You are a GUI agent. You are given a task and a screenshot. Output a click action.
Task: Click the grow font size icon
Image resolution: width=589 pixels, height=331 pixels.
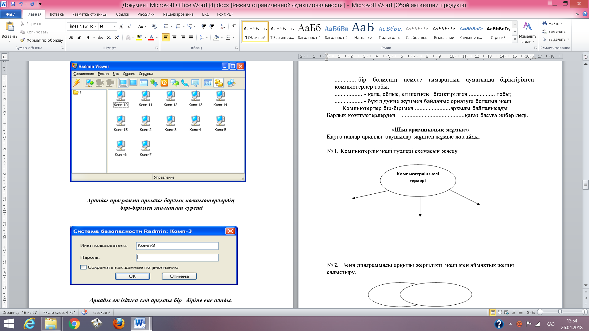coord(121,26)
